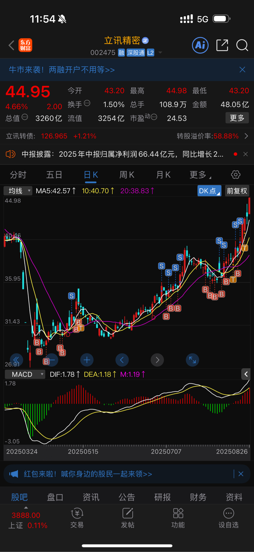
Task: Open the search magnifier icon
Action: click(242, 45)
